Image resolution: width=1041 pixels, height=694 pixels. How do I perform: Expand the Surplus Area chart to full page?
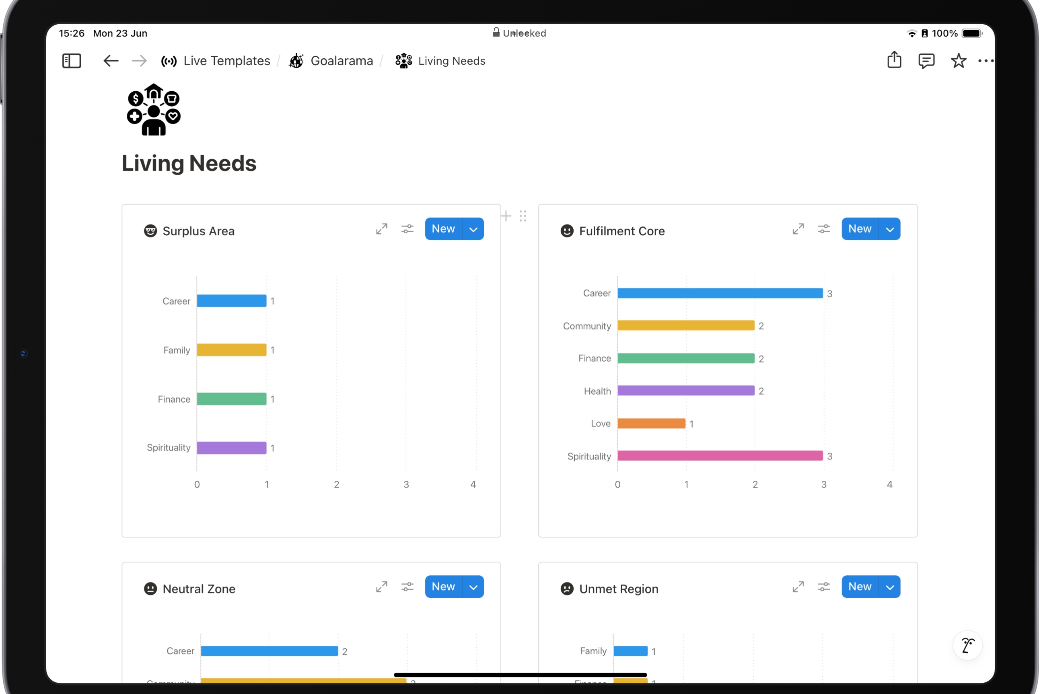381,229
